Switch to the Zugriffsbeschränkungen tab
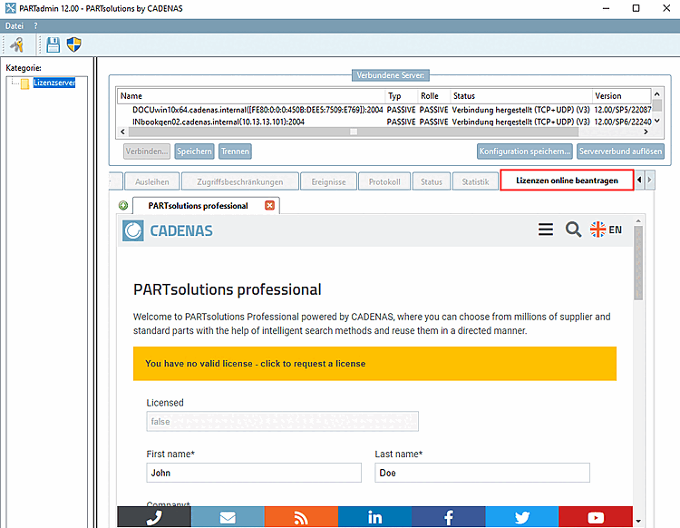680x528 pixels. pyautogui.click(x=240, y=181)
